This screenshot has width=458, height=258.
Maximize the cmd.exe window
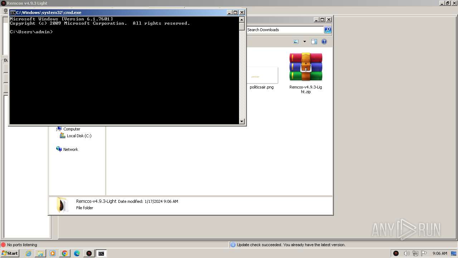(x=235, y=13)
